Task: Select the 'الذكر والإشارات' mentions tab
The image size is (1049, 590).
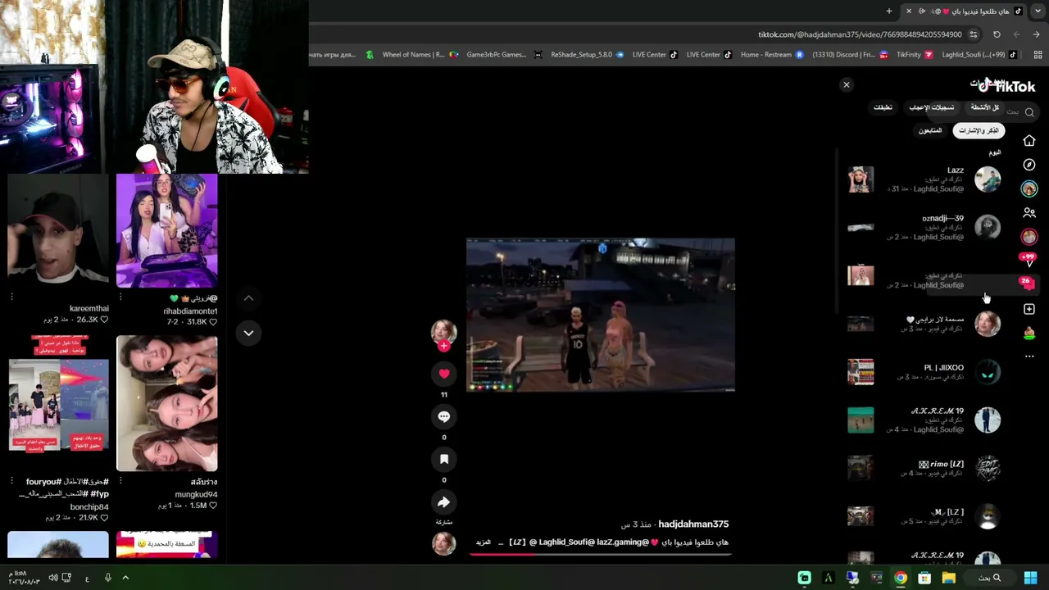Action: click(x=979, y=130)
